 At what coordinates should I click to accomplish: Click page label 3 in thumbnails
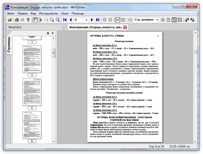(32, 42)
